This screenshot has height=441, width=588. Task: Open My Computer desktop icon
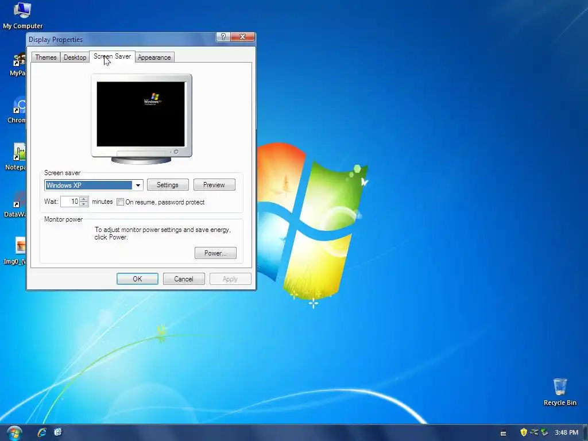[22, 16]
